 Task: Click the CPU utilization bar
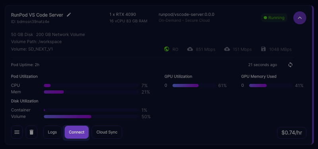click(x=91, y=86)
